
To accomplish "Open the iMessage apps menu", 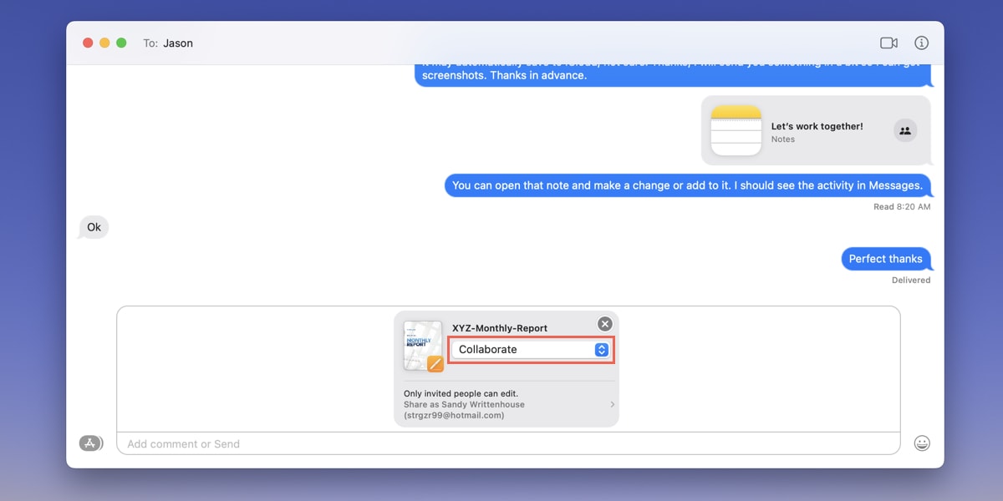I will [90, 443].
